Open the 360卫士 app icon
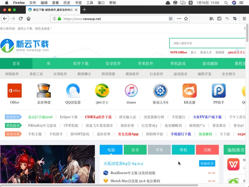 coord(102,90)
